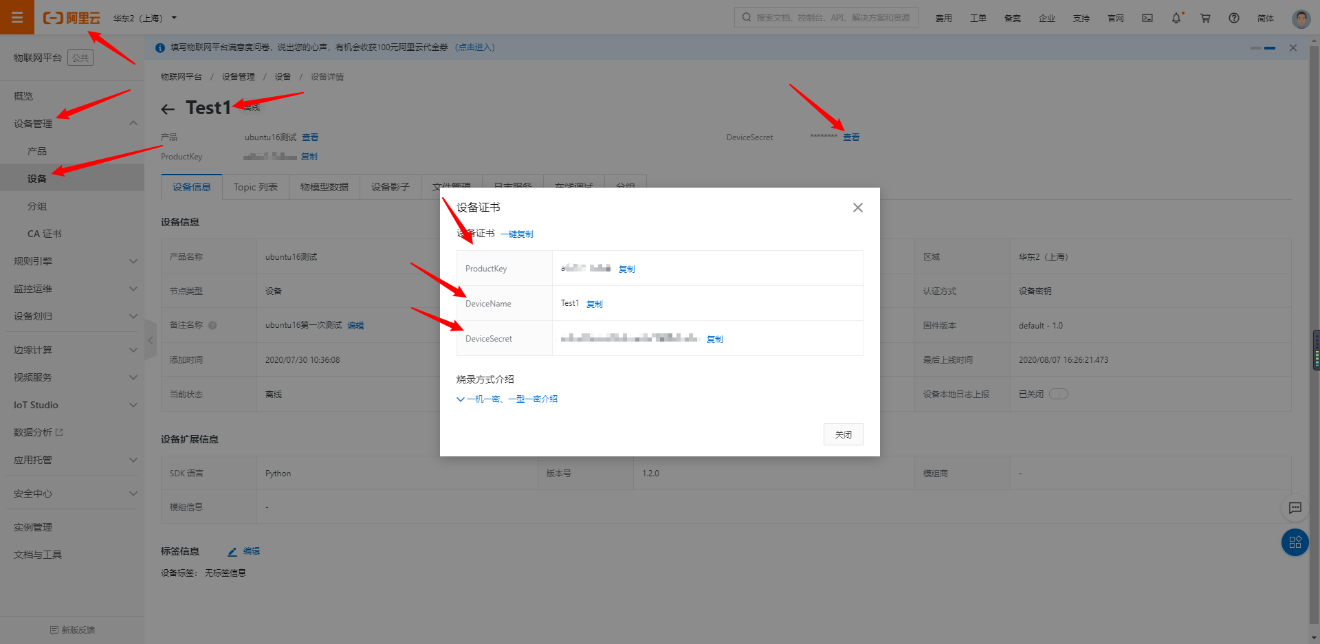This screenshot has height=644, width=1320.
Task: Select 设备 in the sidebar
Action: [72, 179]
